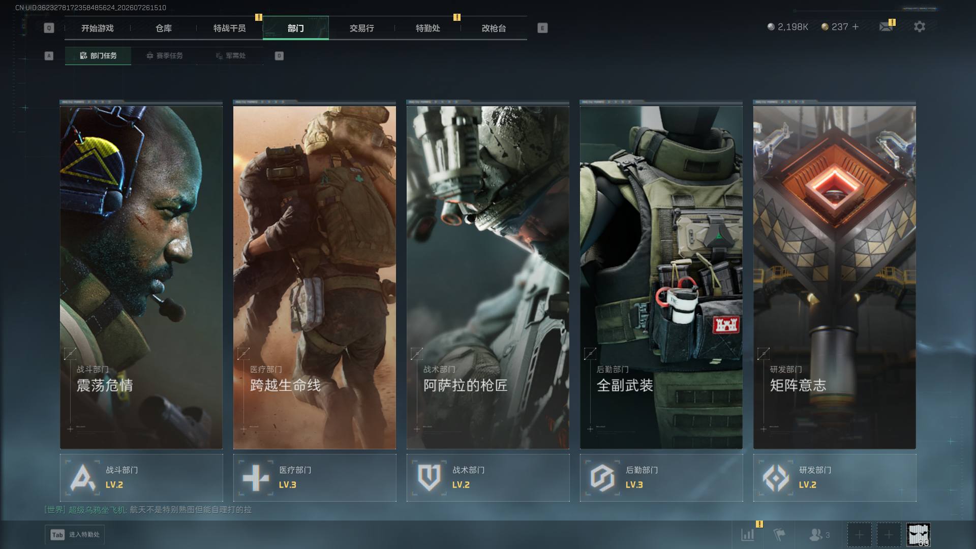Image resolution: width=976 pixels, height=549 pixels.
Task: Click the 战斗部门 LV.2 level panel
Action: point(141,478)
